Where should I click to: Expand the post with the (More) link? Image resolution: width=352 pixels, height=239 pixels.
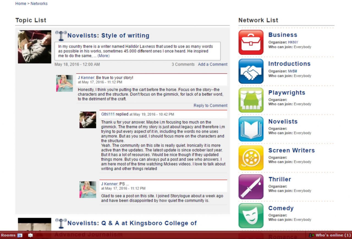click(x=103, y=56)
